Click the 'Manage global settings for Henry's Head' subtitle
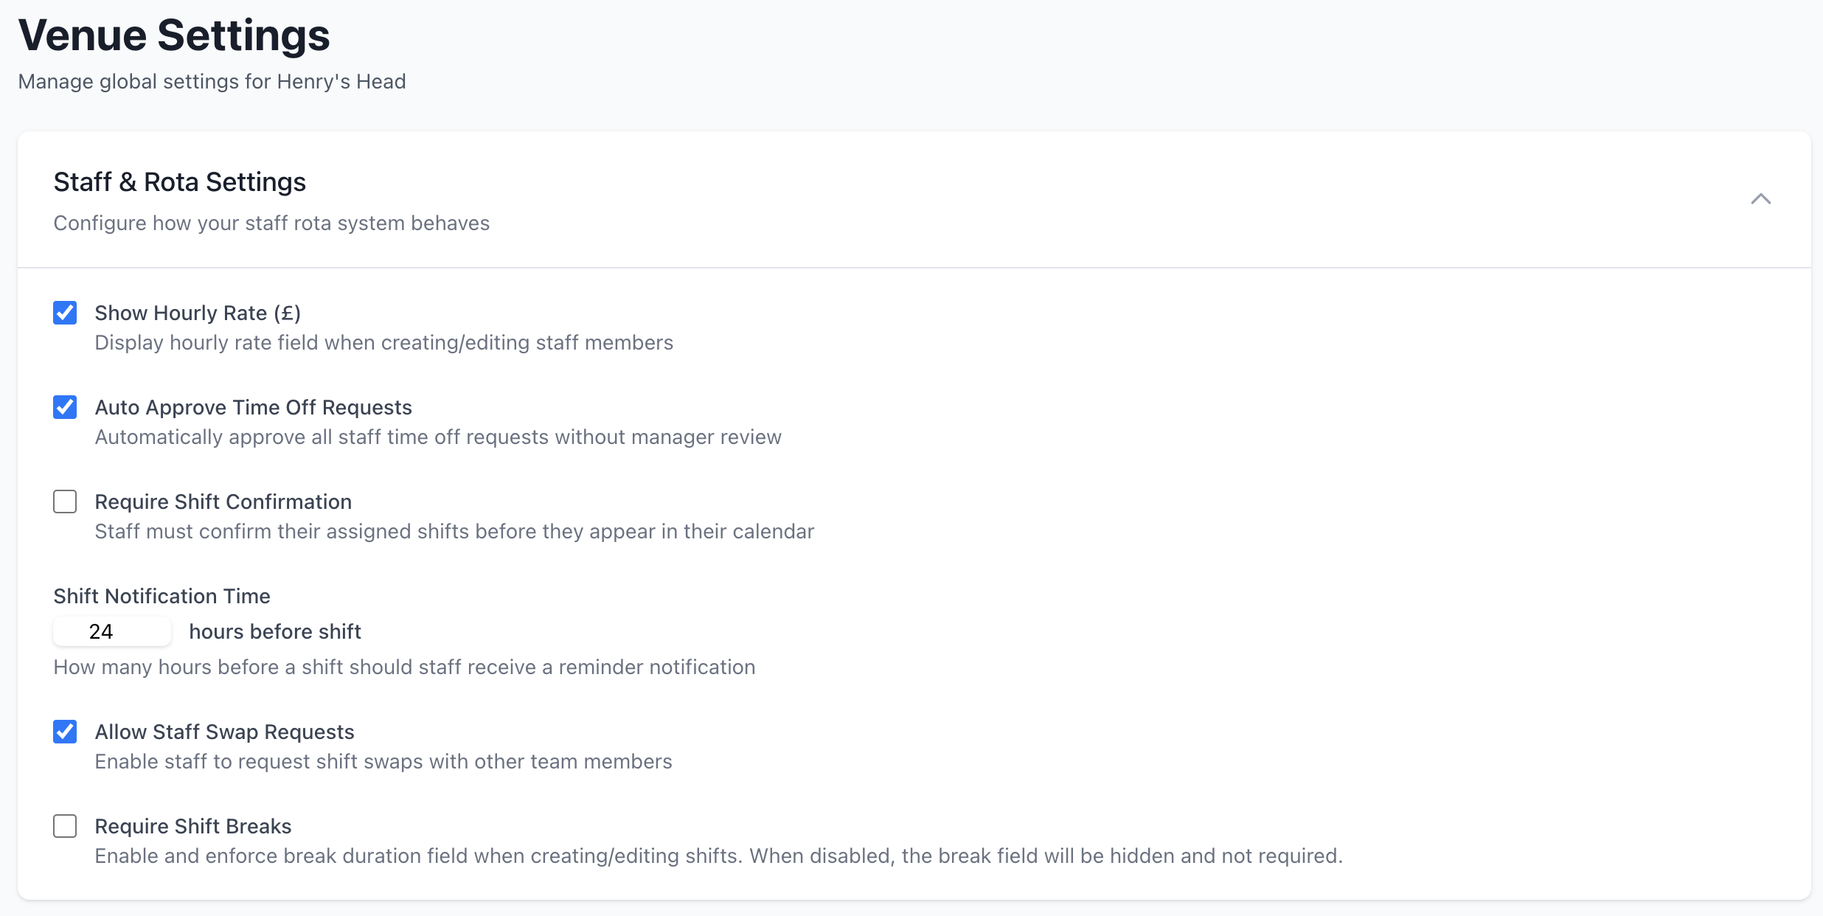Image resolution: width=1823 pixels, height=916 pixels. [x=212, y=81]
